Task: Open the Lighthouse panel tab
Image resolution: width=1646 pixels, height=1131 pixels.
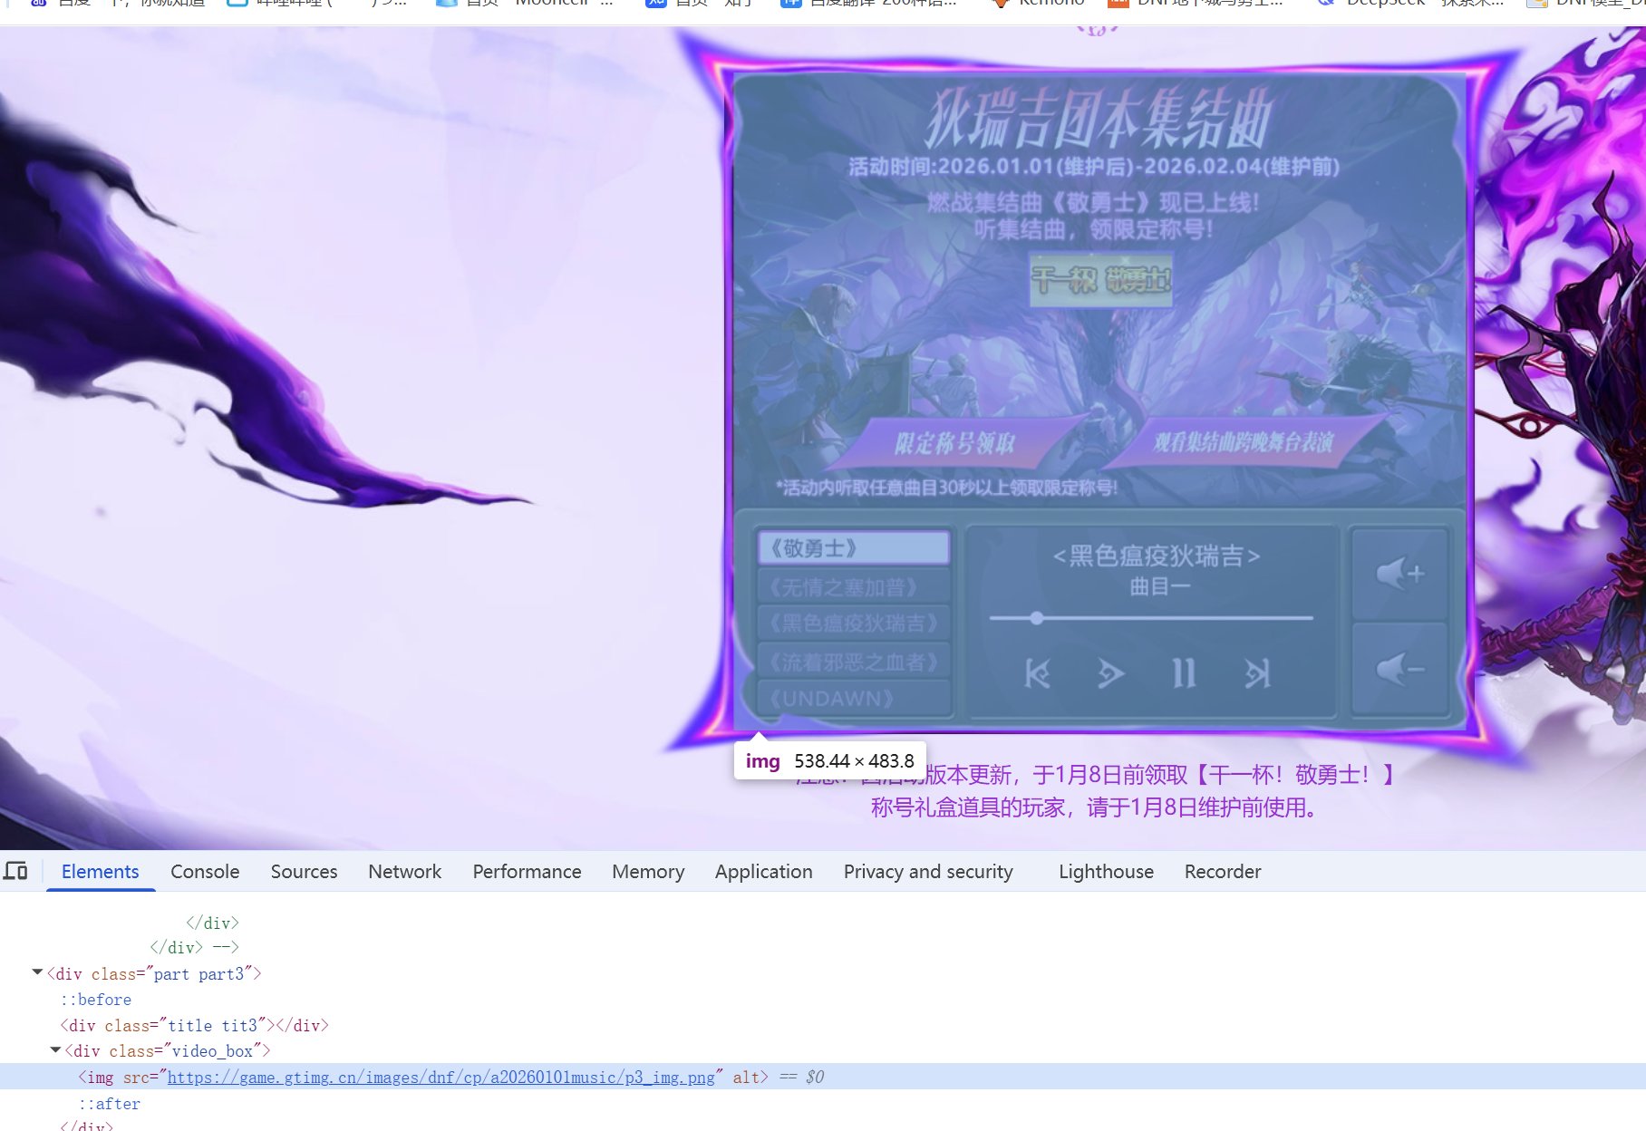Action: pos(1106,872)
